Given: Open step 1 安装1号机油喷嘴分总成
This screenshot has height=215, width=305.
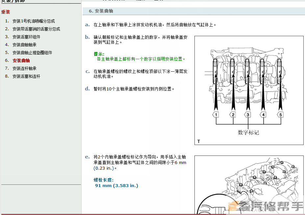Looking at the screenshot, I should [x=34, y=21].
